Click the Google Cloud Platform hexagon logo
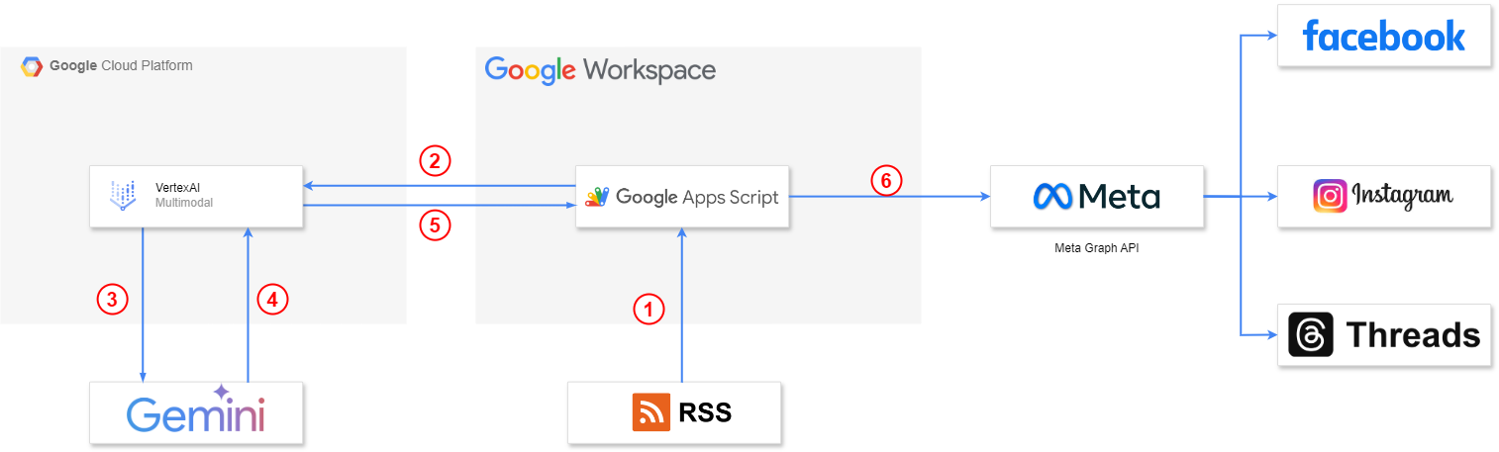Image resolution: width=1499 pixels, height=452 pixels. pos(32,67)
